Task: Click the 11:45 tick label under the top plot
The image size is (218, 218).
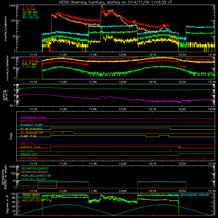Action: (93, 55)
